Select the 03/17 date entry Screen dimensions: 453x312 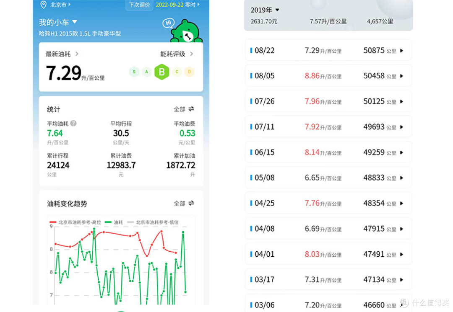pyautogui.click(x=264, y=279)
